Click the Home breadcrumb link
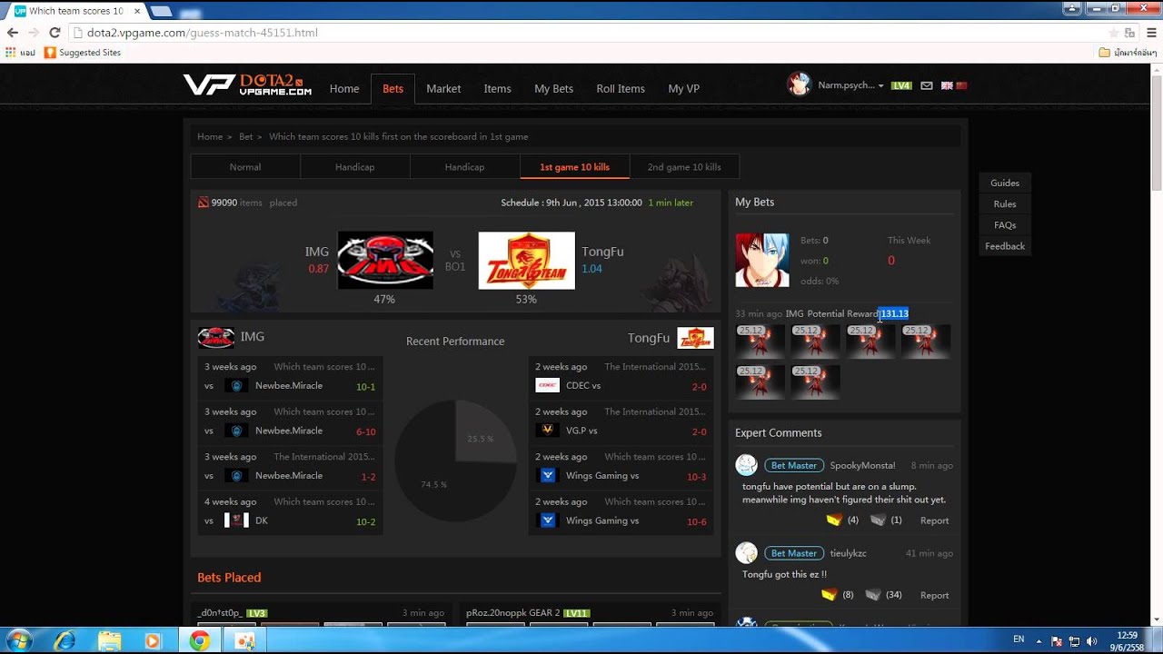 tap(210, 136)
